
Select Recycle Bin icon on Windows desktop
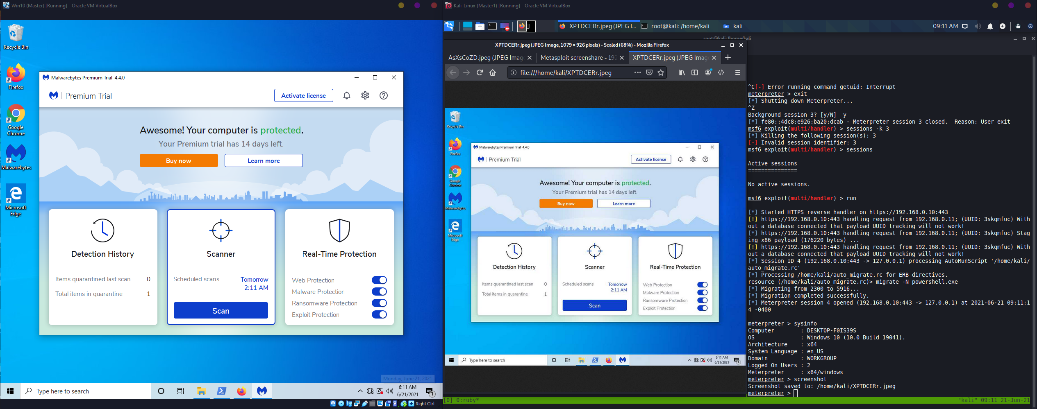(x=16, y=37)
